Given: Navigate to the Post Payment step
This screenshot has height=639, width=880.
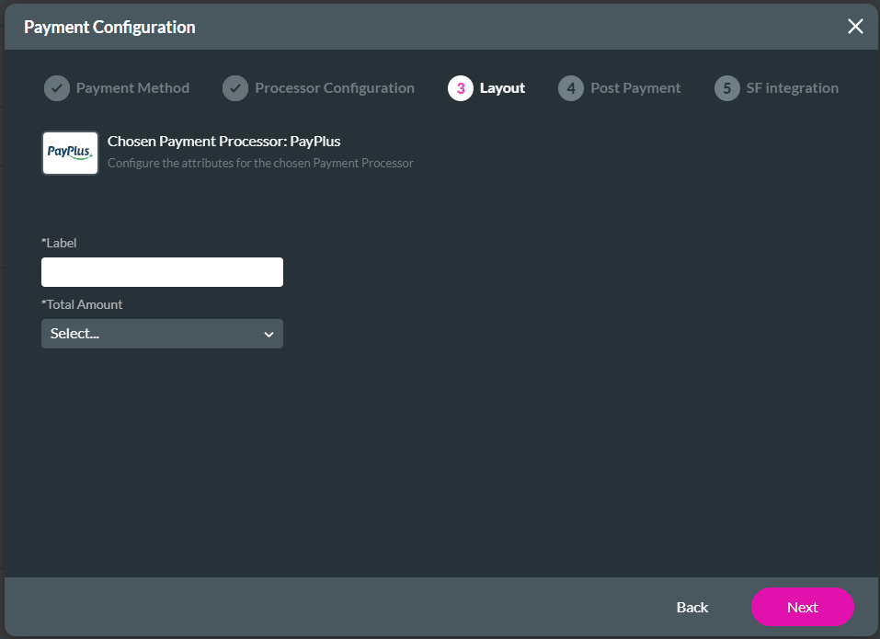Looking at the screenshot, I should (635, 87).
